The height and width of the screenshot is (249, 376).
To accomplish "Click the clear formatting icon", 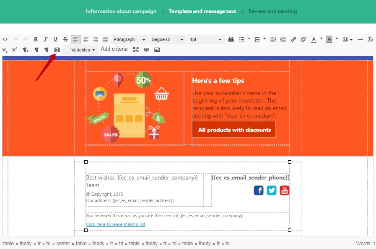I will [370, 39].
